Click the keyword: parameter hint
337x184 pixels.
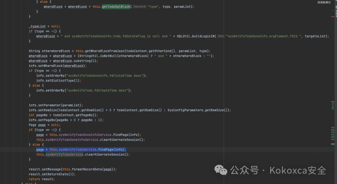pyautogui.click(x=139, y=7)
